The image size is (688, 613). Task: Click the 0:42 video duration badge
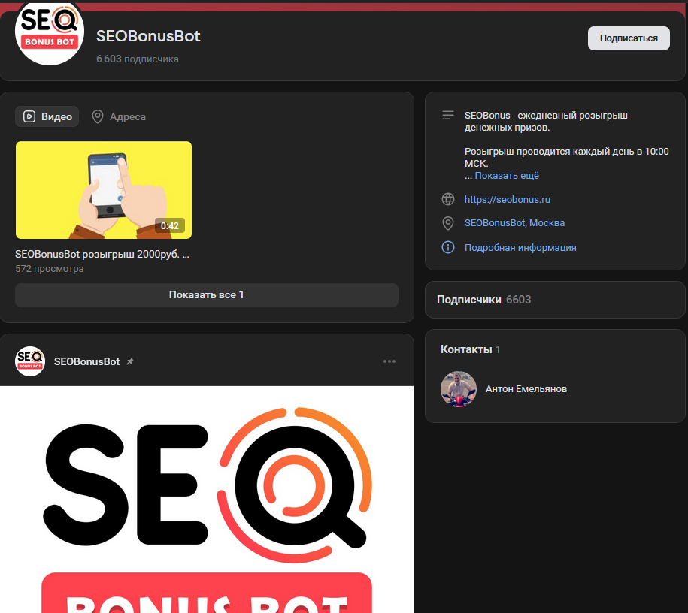click(x=170, y=226)
